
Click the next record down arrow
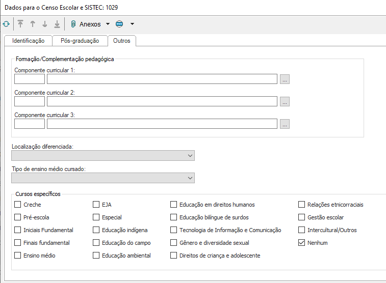pyautogui.click(x=45, y=24)
